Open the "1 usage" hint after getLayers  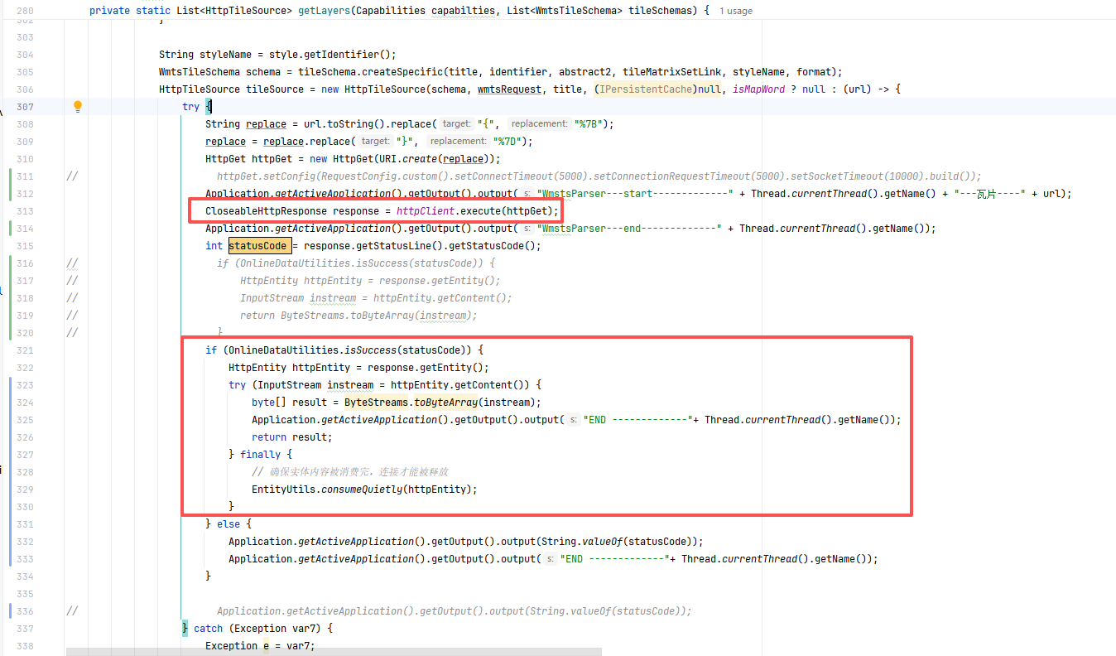point(736,12)
